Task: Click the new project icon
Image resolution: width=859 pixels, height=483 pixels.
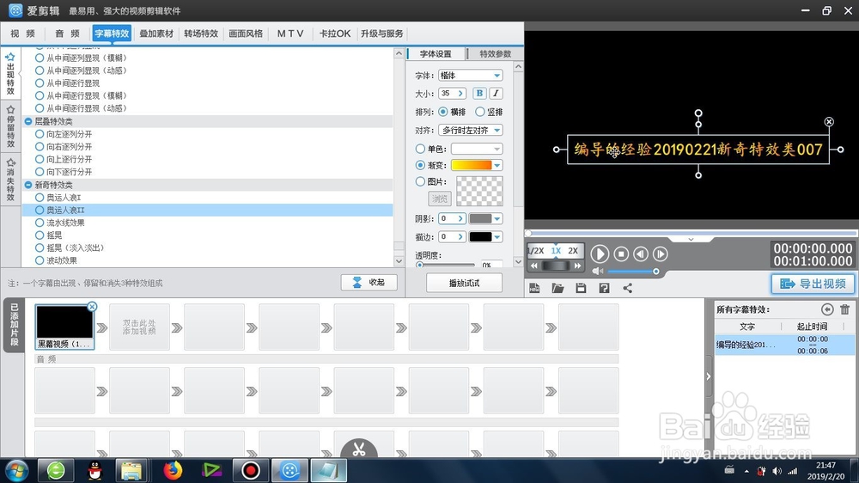Action: pos(534,288)
